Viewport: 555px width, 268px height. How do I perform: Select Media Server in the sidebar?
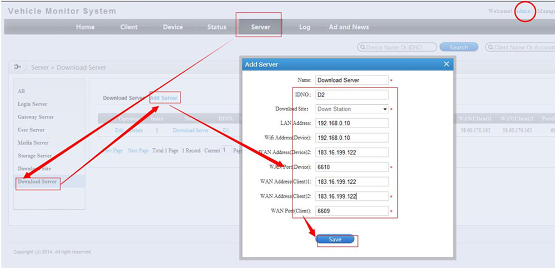(33, 143)
